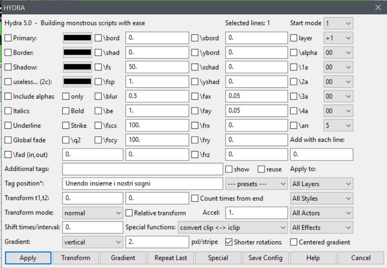This screenshot has width=387, height=268.
Task: Click the Additional tags input field
Action: (143, 169)
